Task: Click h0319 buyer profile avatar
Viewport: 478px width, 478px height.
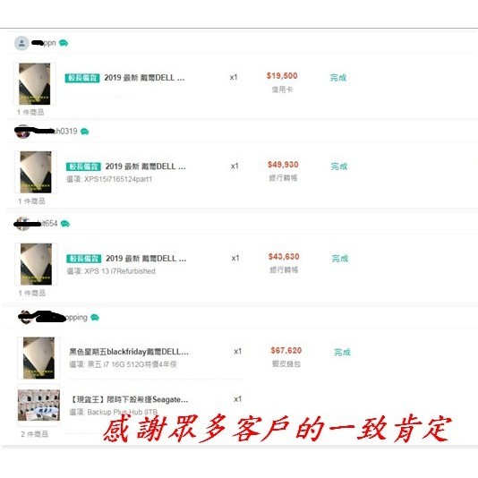Action: click(22, 132)
